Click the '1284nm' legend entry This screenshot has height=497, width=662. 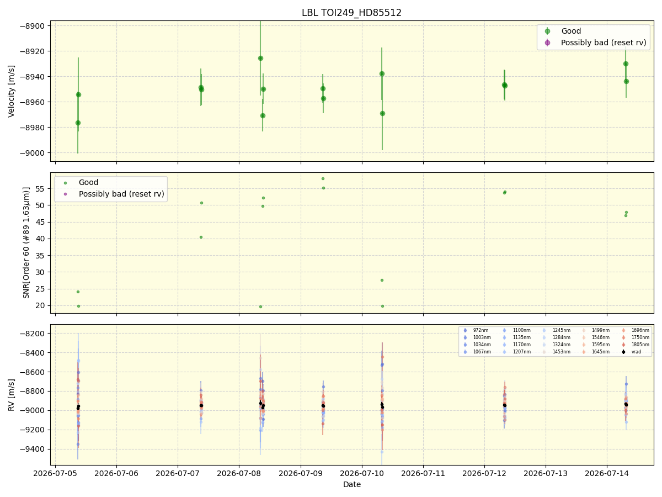coord(562,337)
